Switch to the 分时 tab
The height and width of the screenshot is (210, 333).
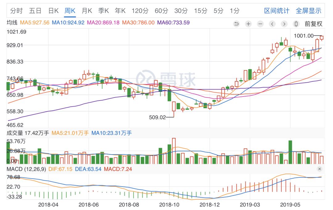coord(16,11)
